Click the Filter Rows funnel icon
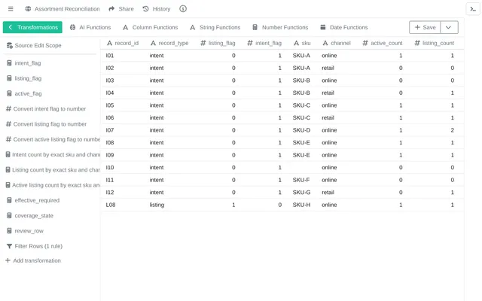Viewport: 482px width, 301px height. [9, 246]
